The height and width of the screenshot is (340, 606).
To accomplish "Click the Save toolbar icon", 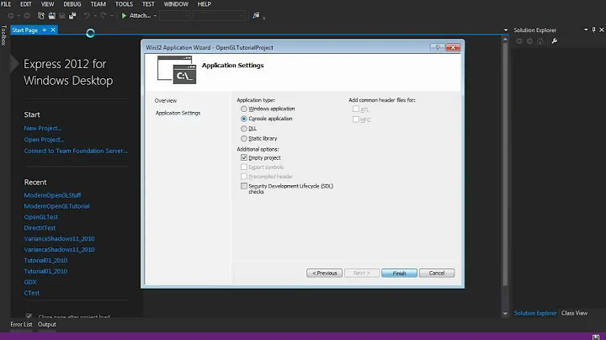I will pyautogui.click(x=61, y=16).
